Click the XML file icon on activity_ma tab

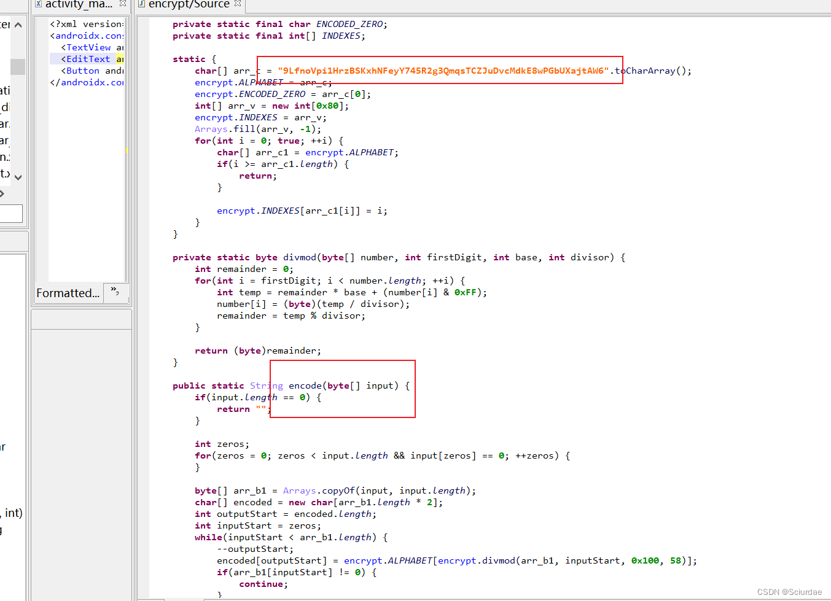tap(38, 4)
